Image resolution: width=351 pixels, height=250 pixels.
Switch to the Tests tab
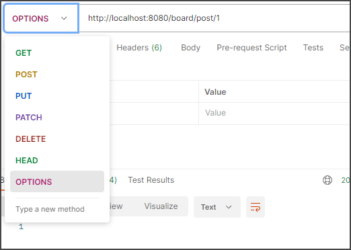click(313, 48)
